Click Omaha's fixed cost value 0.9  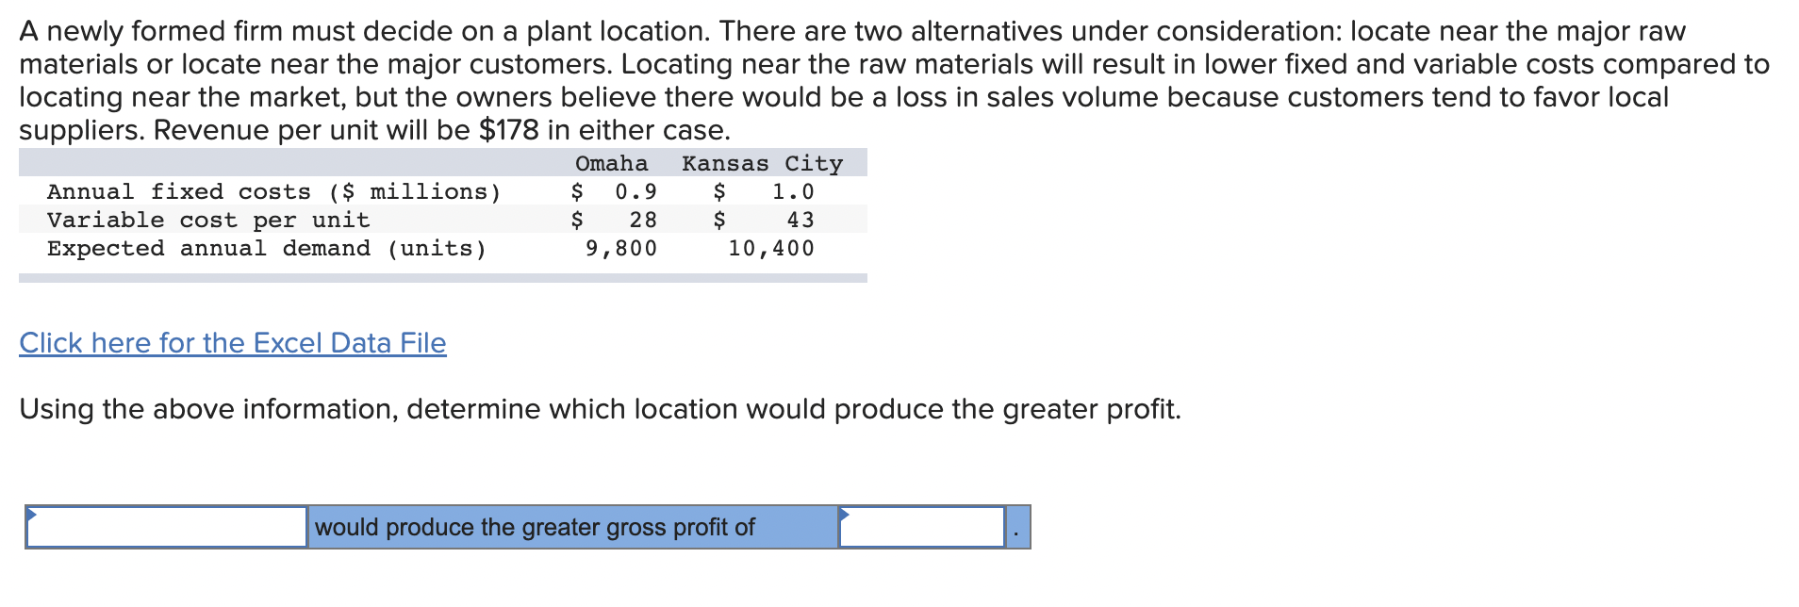(635, 192)
